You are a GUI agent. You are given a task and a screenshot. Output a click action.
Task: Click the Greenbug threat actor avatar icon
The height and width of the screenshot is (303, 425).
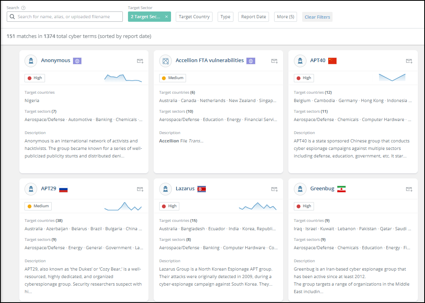pos(300,189)
